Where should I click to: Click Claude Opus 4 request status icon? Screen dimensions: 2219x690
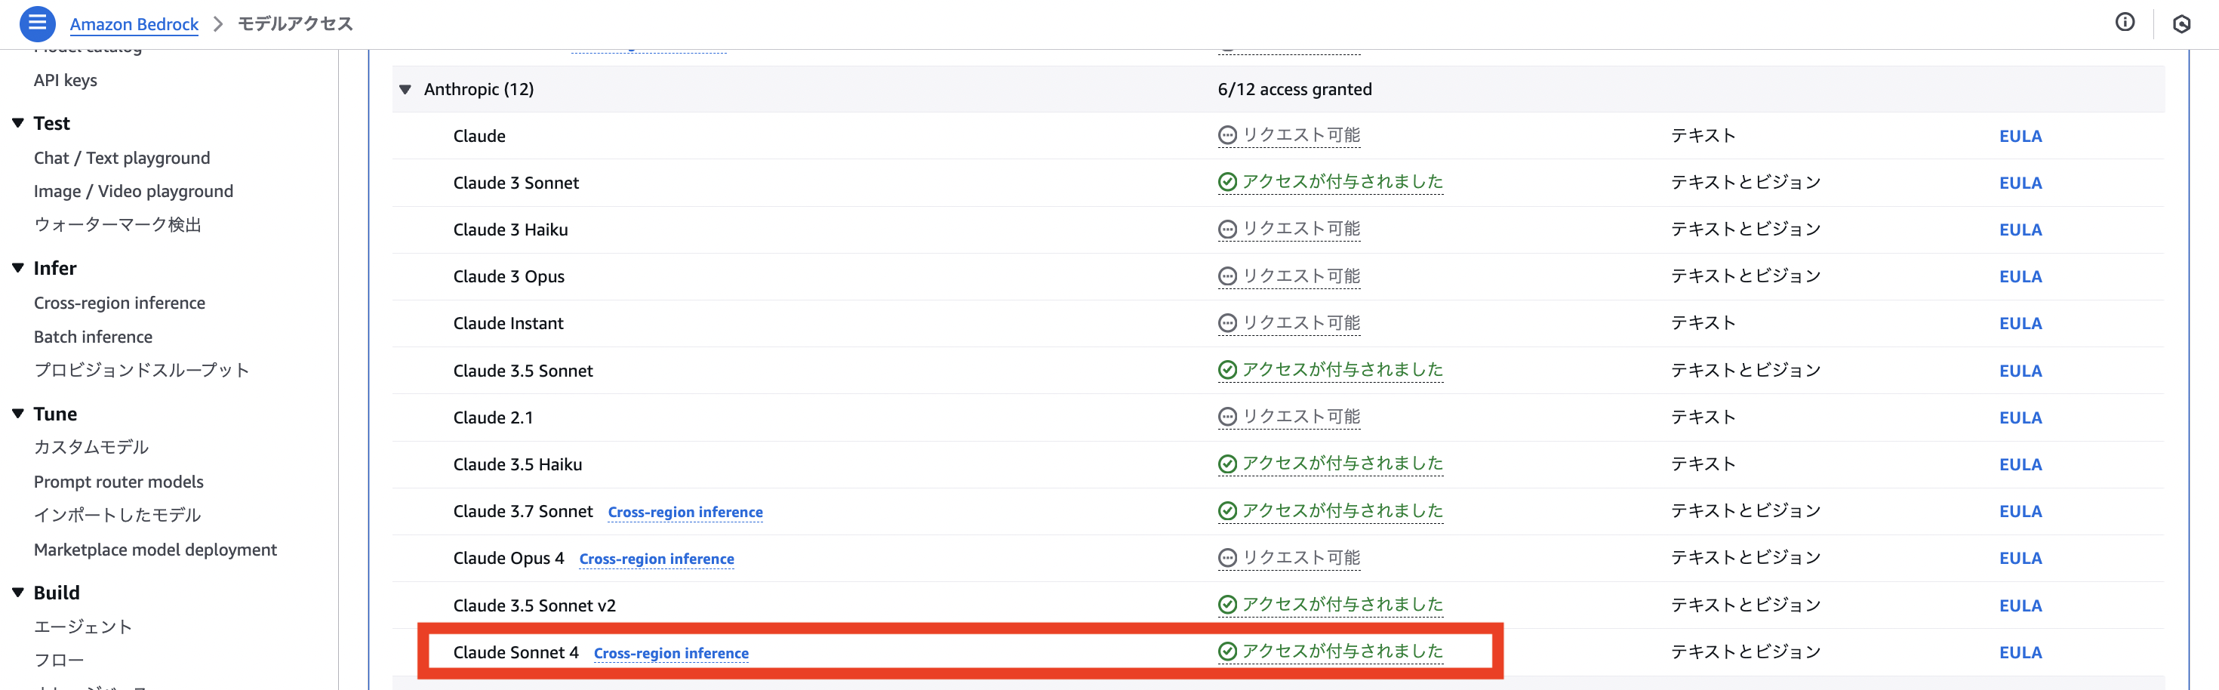click(1227, 557)
